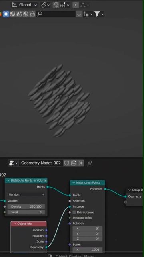
Task: Unlink node tree with X icon
Action: click(81, 163)
